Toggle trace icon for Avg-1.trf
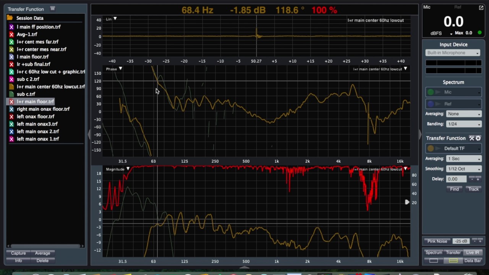This screenshot has height=275, width=489. 11,34
